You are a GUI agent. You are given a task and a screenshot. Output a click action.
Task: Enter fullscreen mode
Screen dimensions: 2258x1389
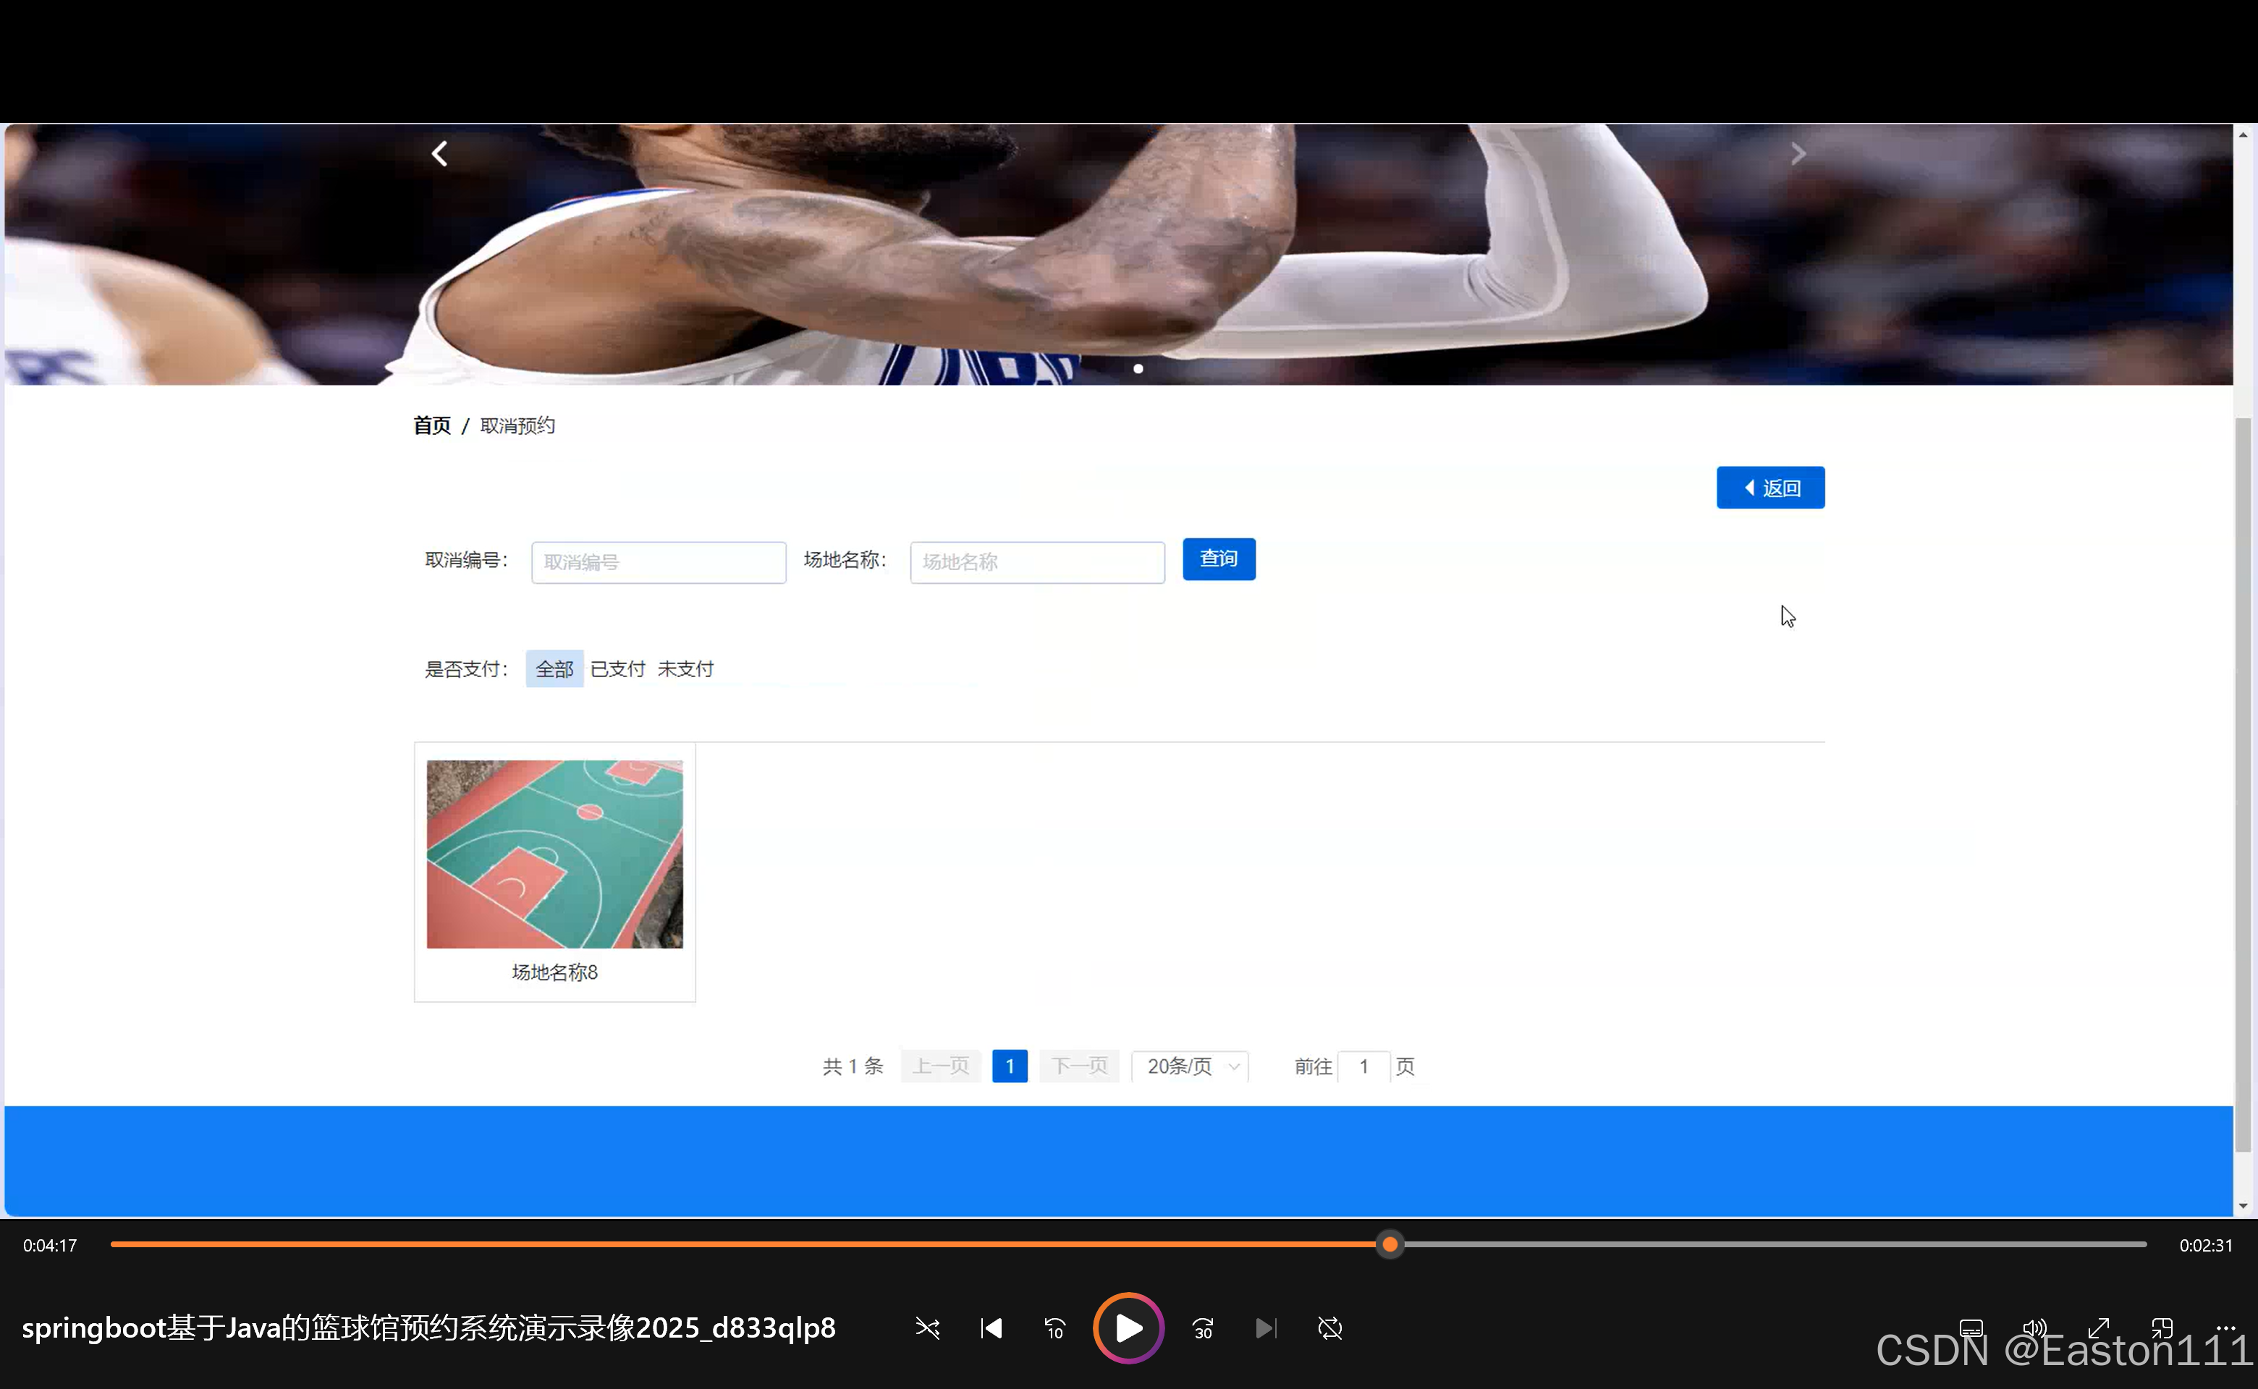2098,1328
